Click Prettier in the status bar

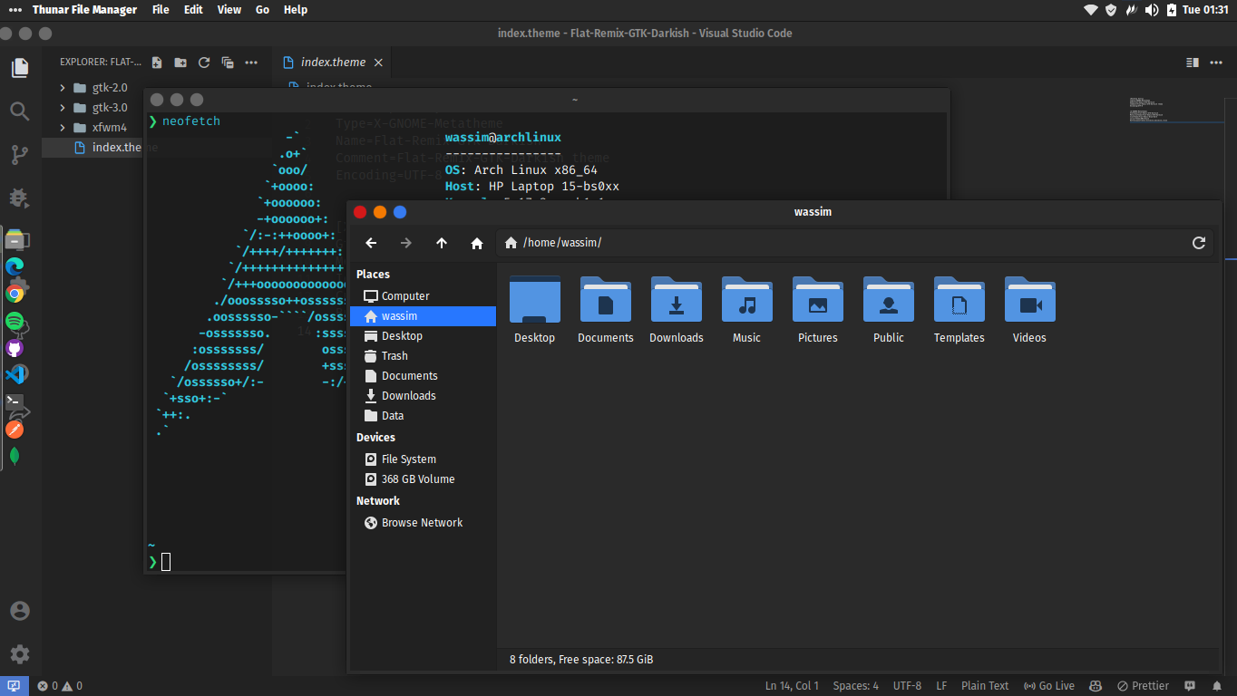(1143, 686)
